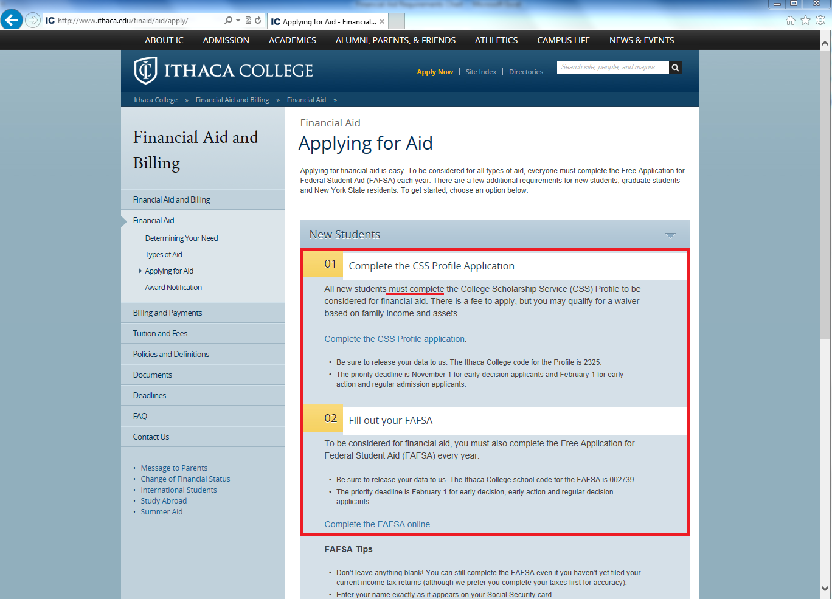Click the Ithaca College shield logo

tap(145, 71)
